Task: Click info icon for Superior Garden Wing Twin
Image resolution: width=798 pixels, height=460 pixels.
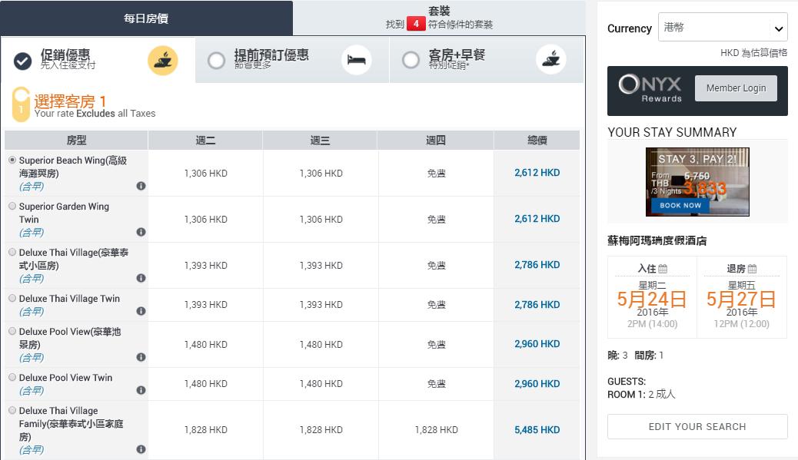Action: click(141, 232)
